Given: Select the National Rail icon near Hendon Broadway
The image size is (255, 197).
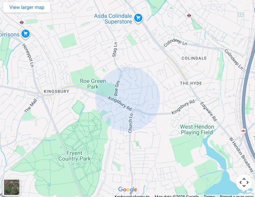Looking at the screenshot, I should (243, 131).
